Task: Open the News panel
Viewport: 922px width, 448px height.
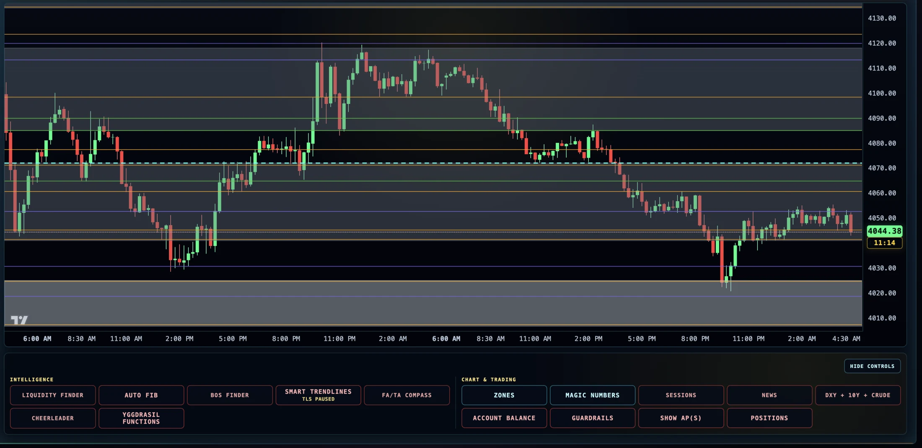Action: pos(769,395)
